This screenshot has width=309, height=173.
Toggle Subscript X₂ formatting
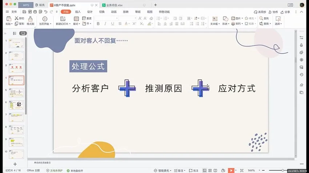(141, 24)
